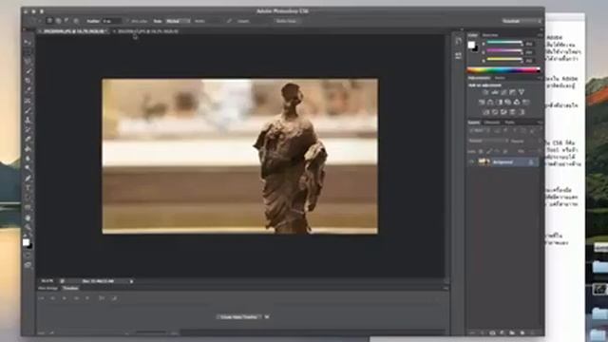608x342 pixels.
Task: Open the layer Fill dropdown
Action: [x=539, y=151]
